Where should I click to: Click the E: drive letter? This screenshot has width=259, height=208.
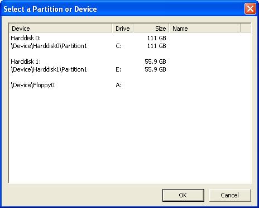point(118,69)
